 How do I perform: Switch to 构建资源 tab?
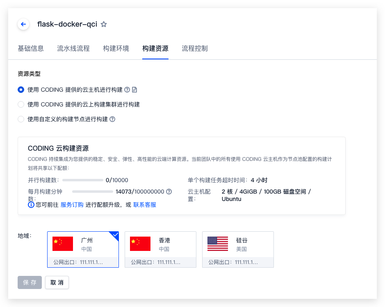(155, 48)
